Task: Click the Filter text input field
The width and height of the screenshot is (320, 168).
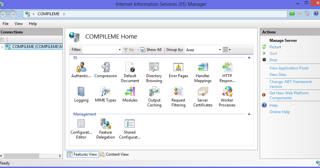Action: (100, 50)
